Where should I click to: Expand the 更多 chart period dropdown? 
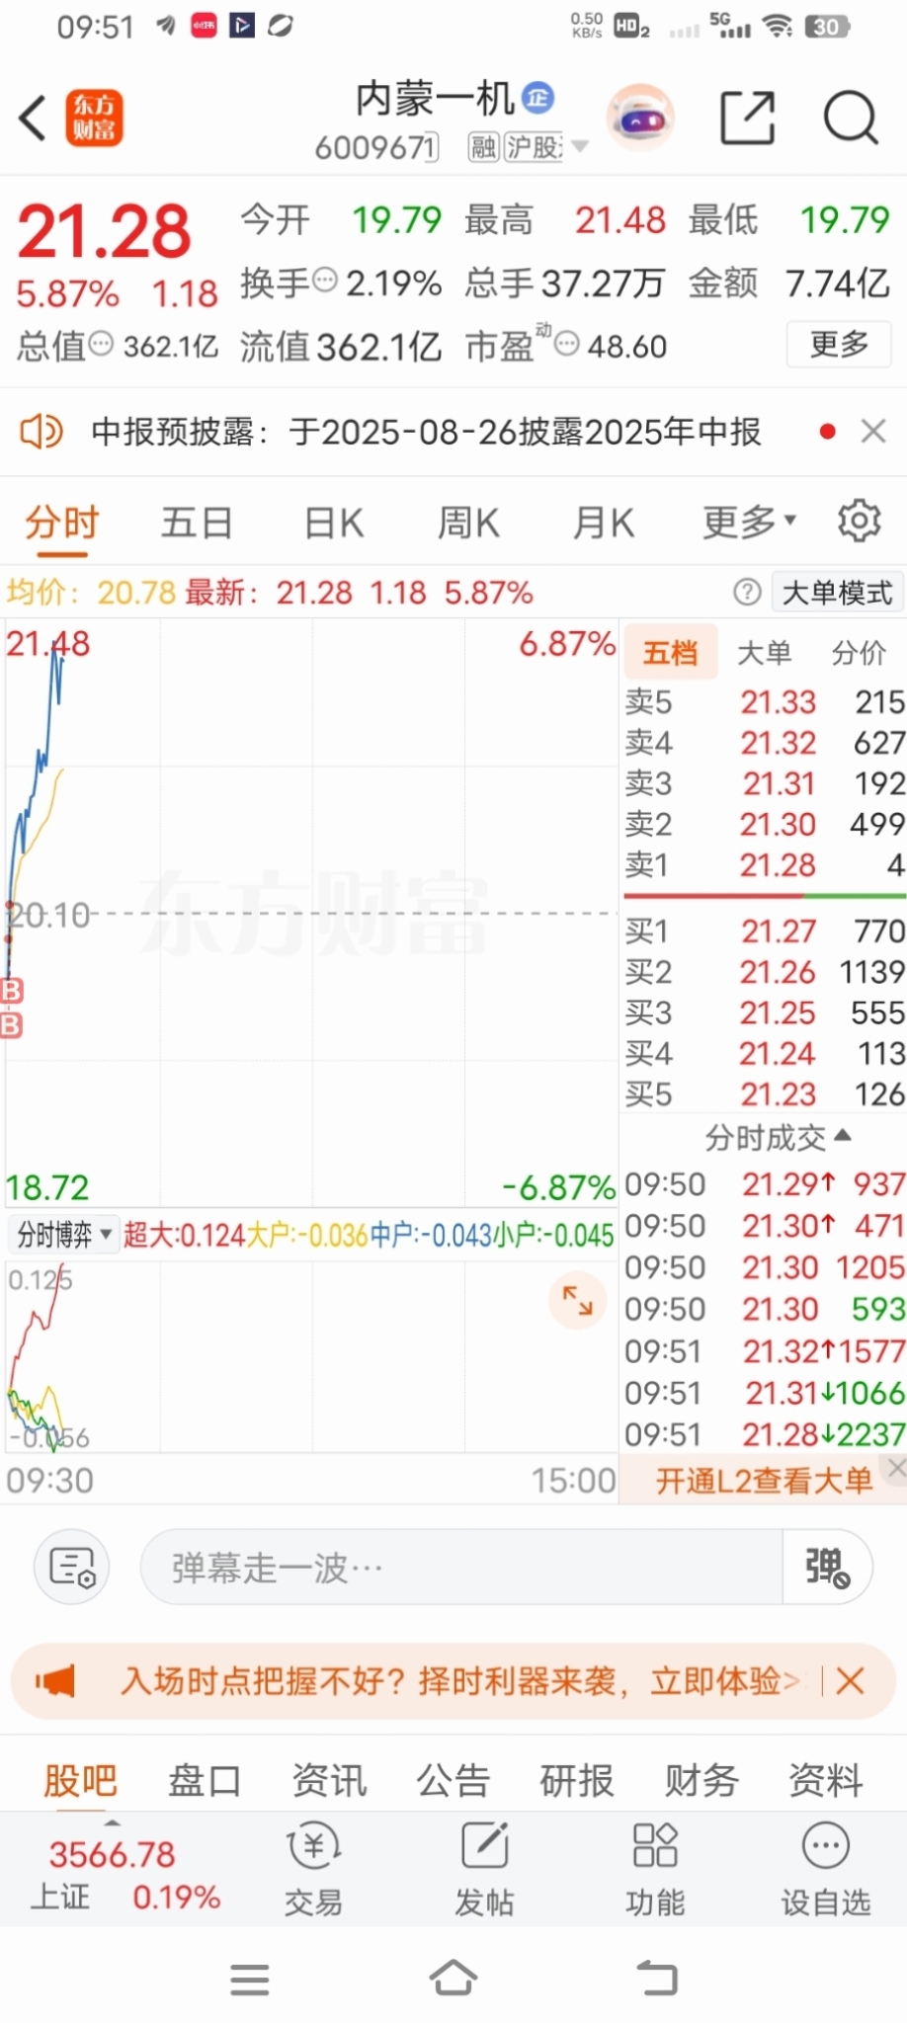[749, 522]
